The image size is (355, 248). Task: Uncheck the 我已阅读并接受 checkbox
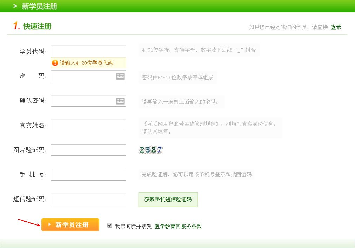pos(110,226)
